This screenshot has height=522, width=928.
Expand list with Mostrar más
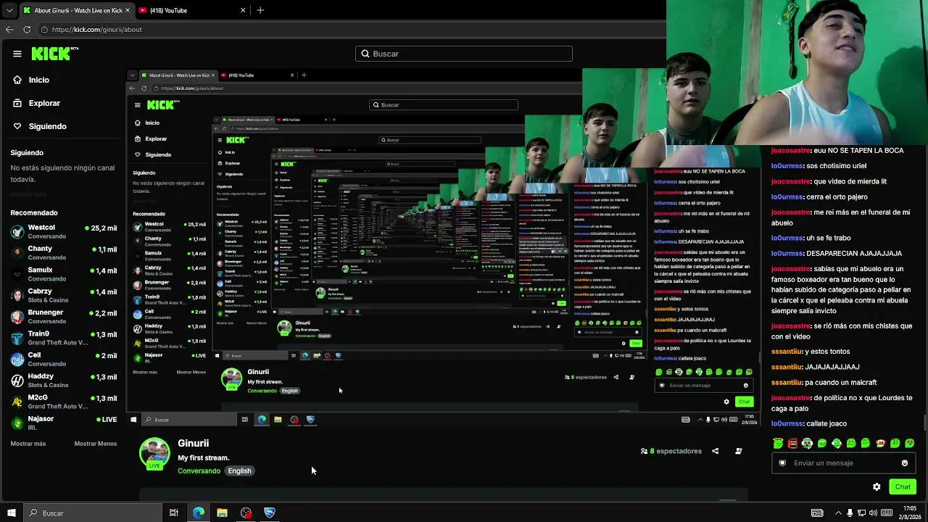tap(28, 444)
